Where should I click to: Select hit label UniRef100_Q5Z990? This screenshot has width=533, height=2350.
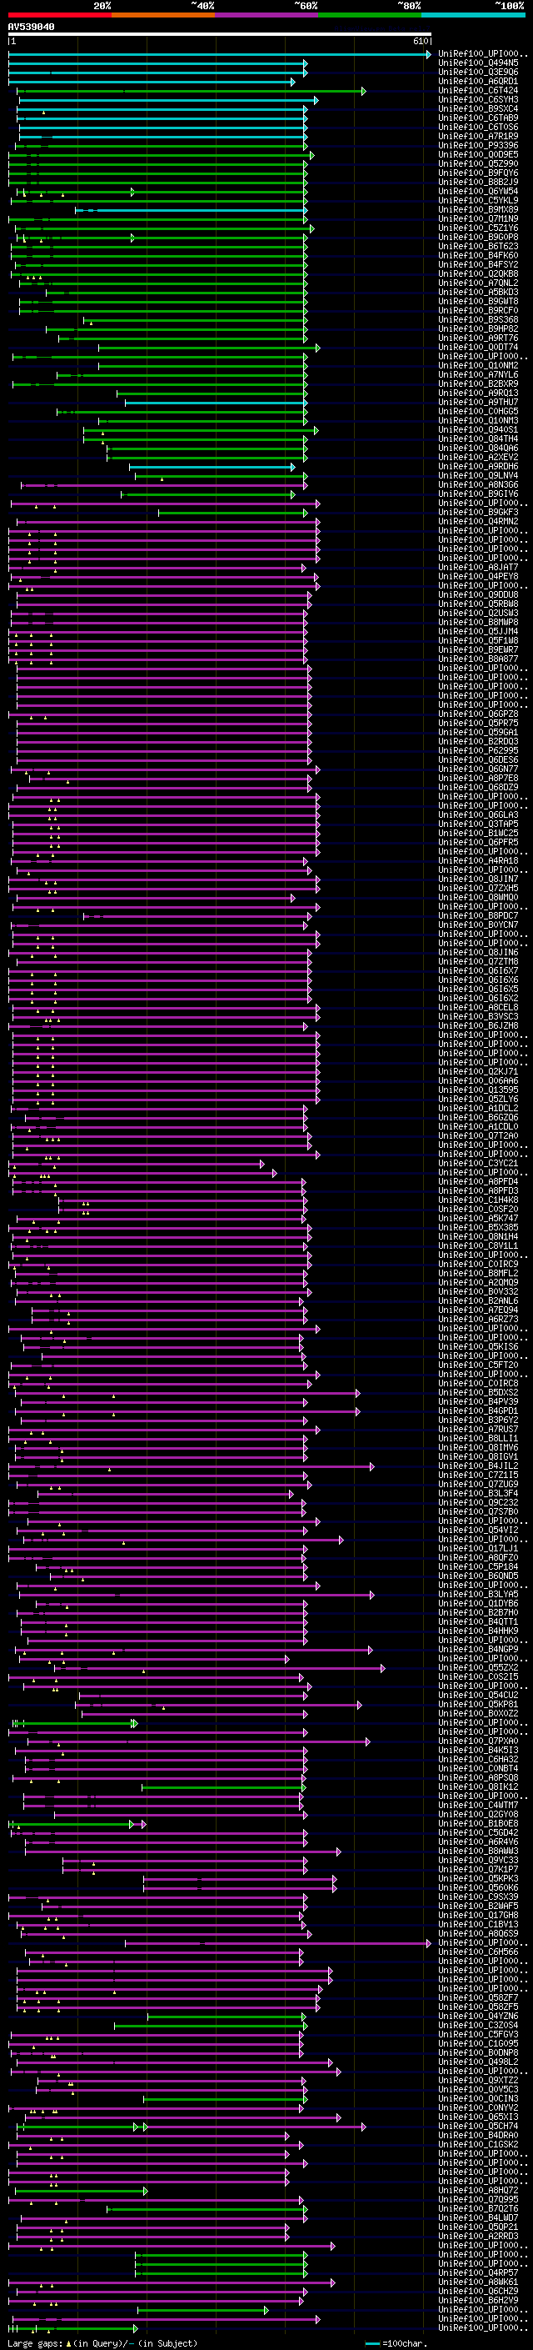478,163
